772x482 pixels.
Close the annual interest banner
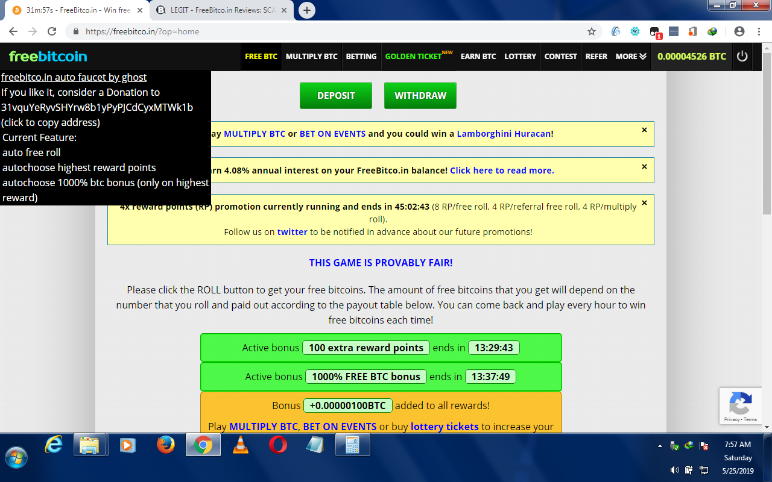(x=644, y=166)
